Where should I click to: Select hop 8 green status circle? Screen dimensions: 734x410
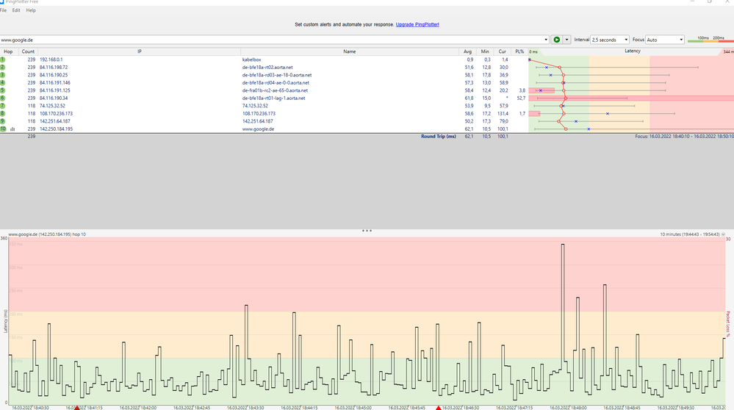(x=2, y=113)
